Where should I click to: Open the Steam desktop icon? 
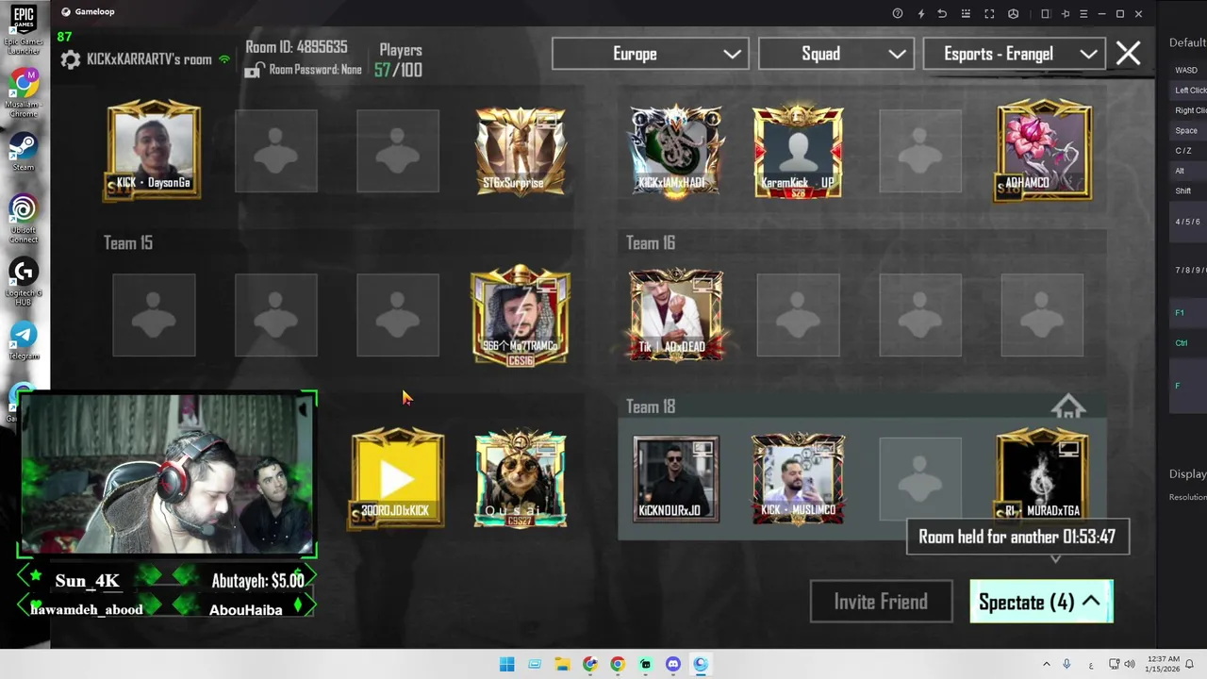(24, 152)
